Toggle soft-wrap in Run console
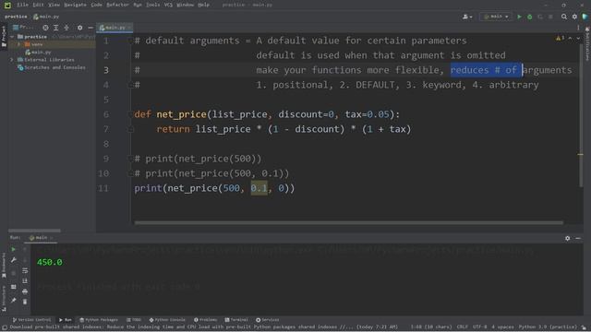Image resolution: width=591 pixels, height=332 pixels. pos(25,270)
